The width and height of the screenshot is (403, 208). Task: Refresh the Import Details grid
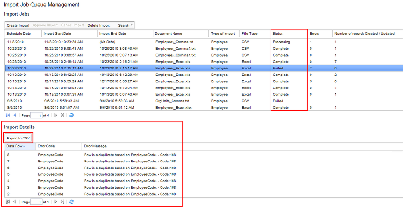(71, 202)
